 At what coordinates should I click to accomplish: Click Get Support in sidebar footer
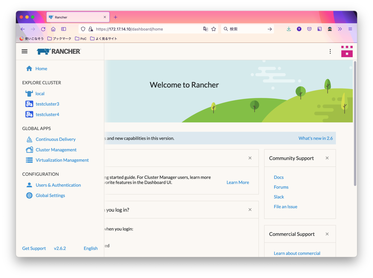[34, 248]
